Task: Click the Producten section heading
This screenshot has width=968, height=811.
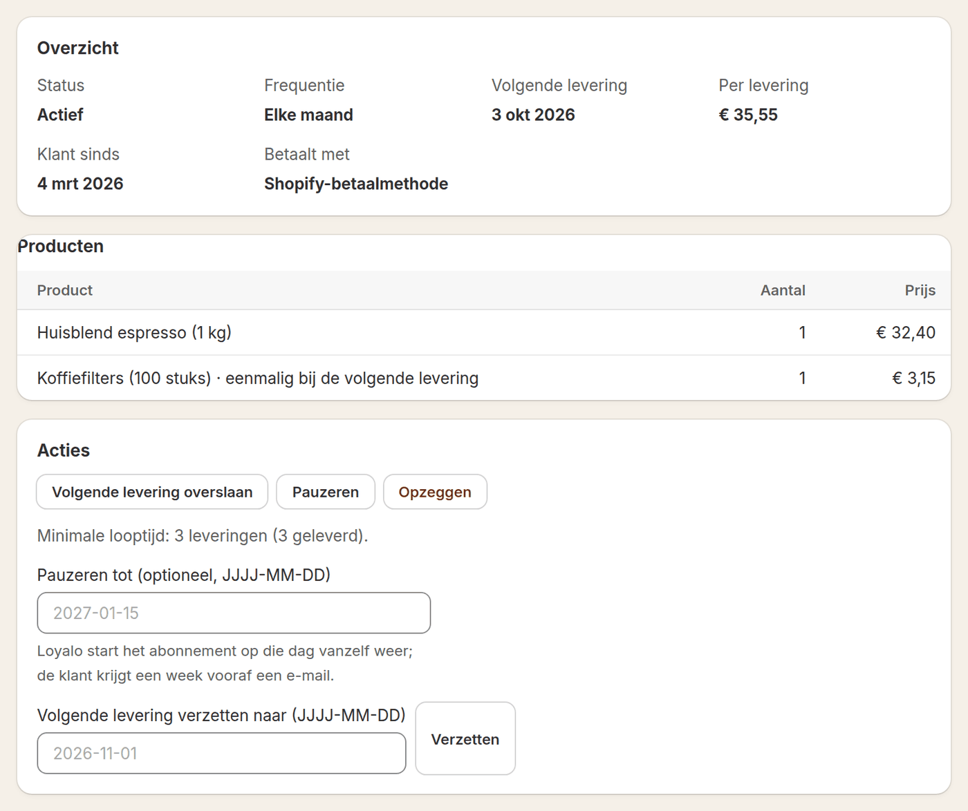Action: pyautogui.click(x=61, y=246)
